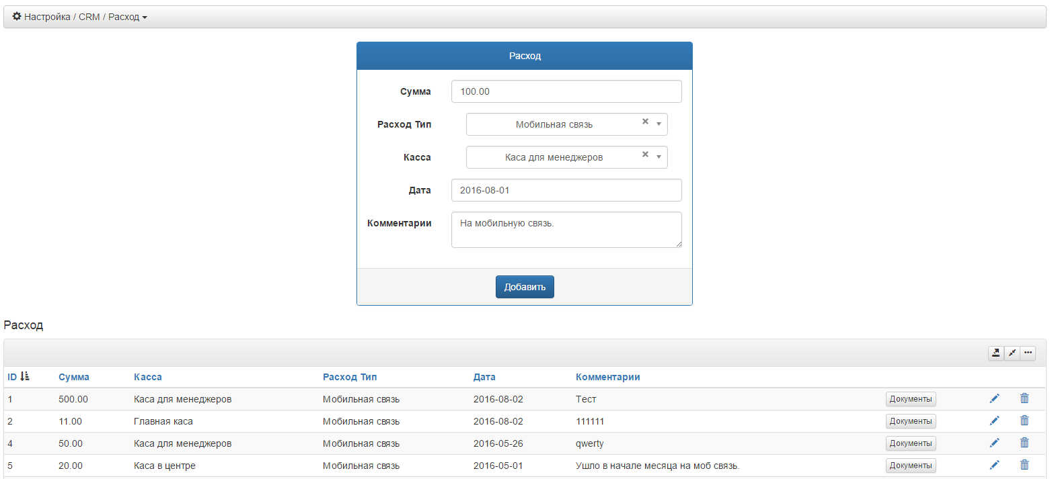The width and height of the screenshot is (1054, 479).
Task: Click the gear icon next to Настройка
Action: coord(17,17)
